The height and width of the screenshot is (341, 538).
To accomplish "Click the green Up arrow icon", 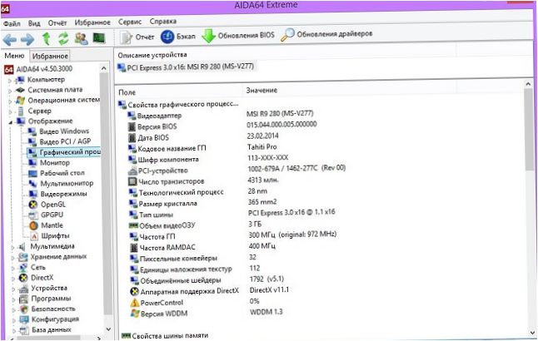I will pos(46,39).
